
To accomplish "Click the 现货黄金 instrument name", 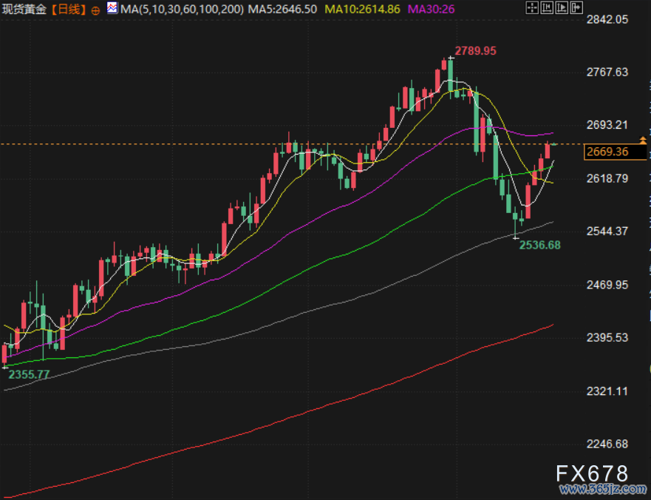I will point(24,9).
